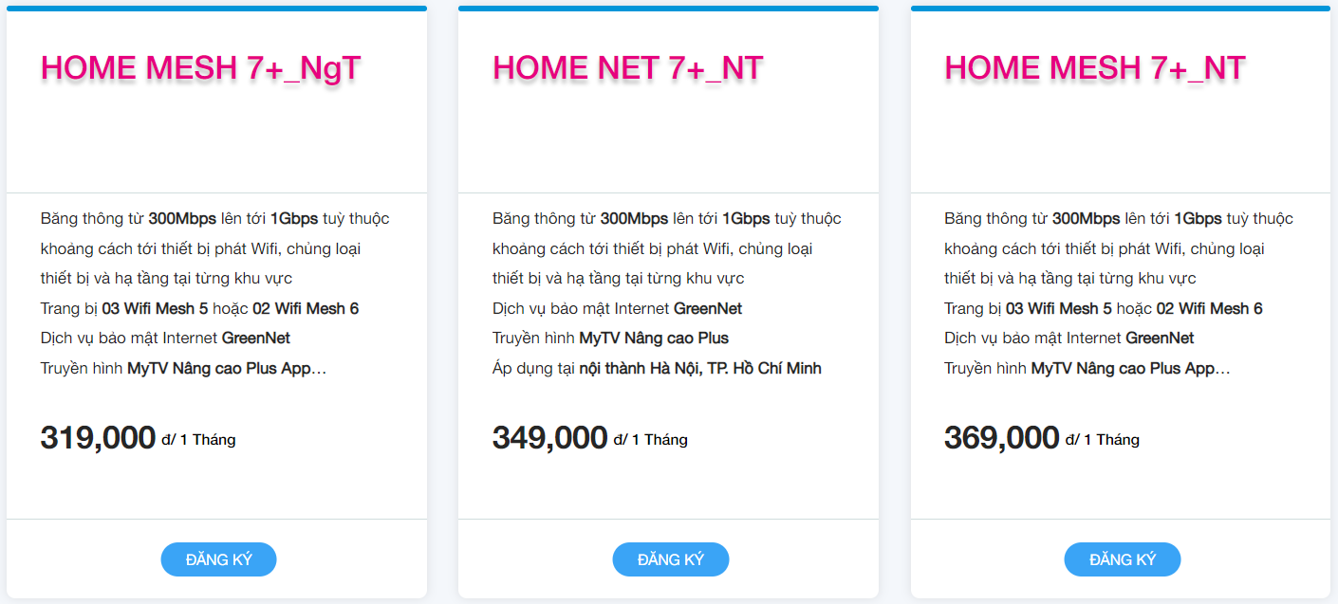Click the GreenNet security line in HOME MESH 7+_NT
Screen dimensions: 1338x604
pos(1069,338)
